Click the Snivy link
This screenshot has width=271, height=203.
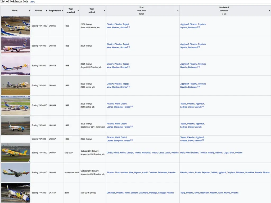click(x=197, y=193)
